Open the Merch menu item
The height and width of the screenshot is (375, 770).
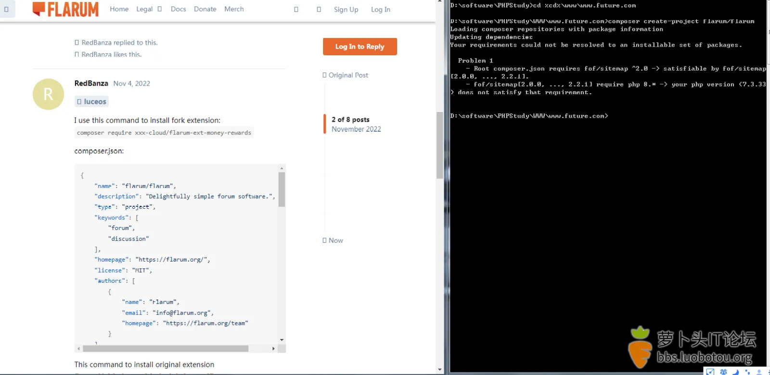[x=234, y=9]
